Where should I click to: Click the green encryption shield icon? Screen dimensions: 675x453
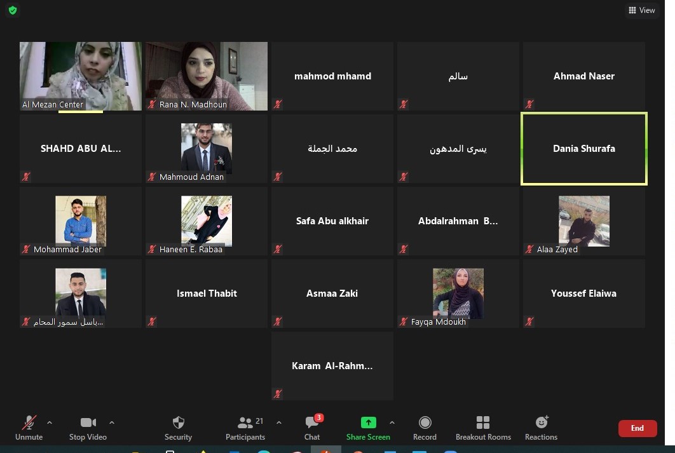tap(13, 10)
